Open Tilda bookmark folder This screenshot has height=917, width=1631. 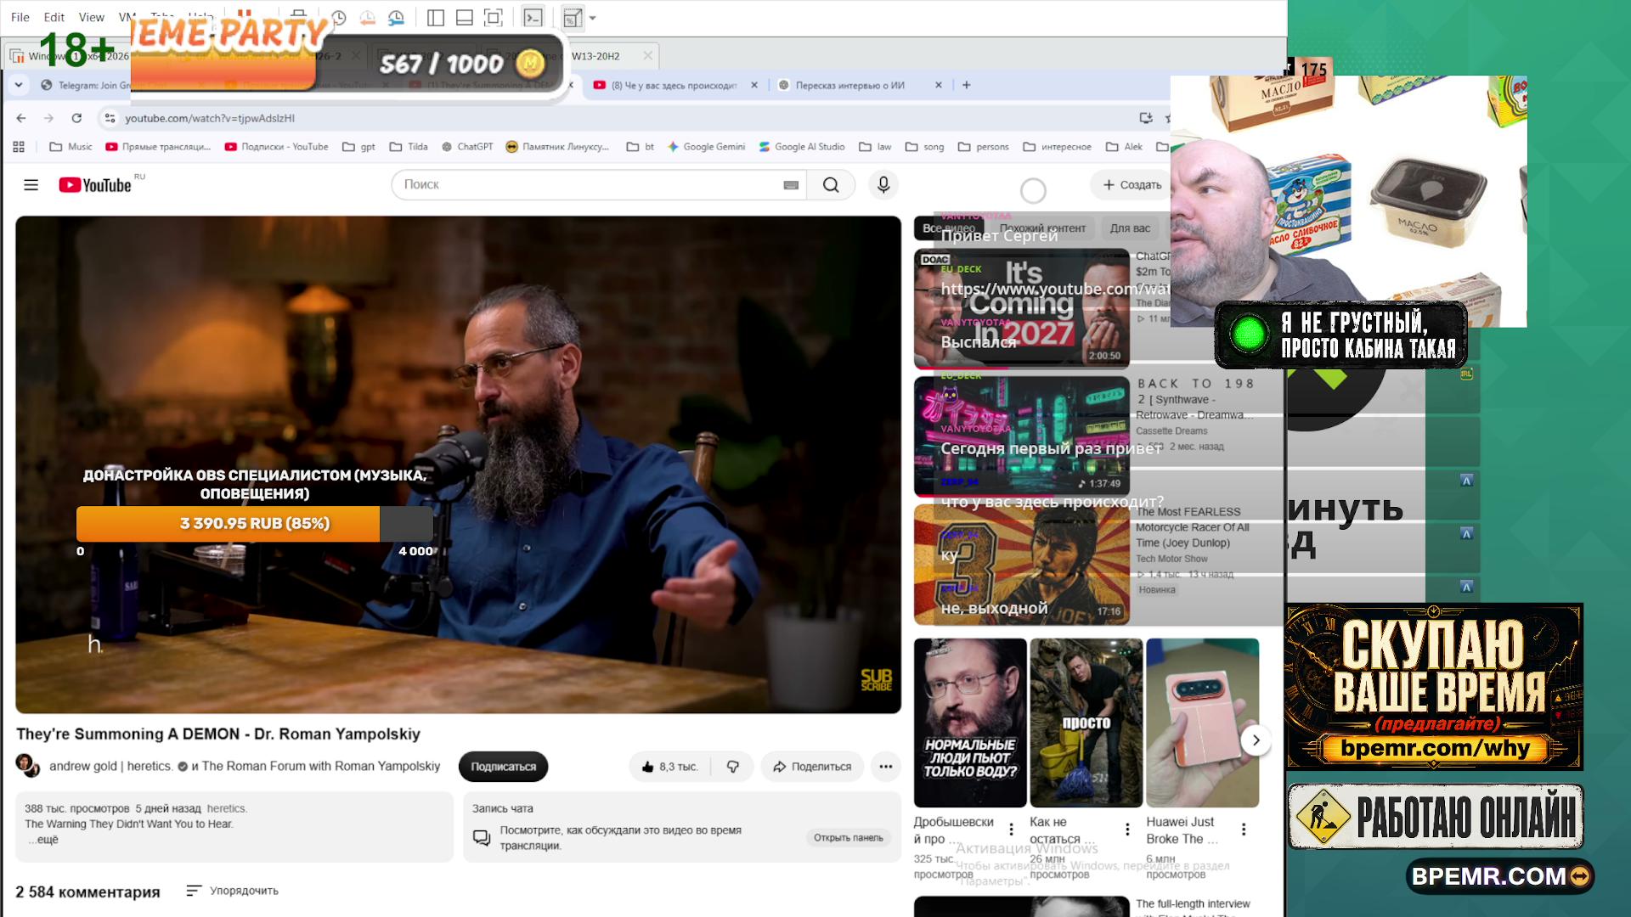[x=409, y=147]
